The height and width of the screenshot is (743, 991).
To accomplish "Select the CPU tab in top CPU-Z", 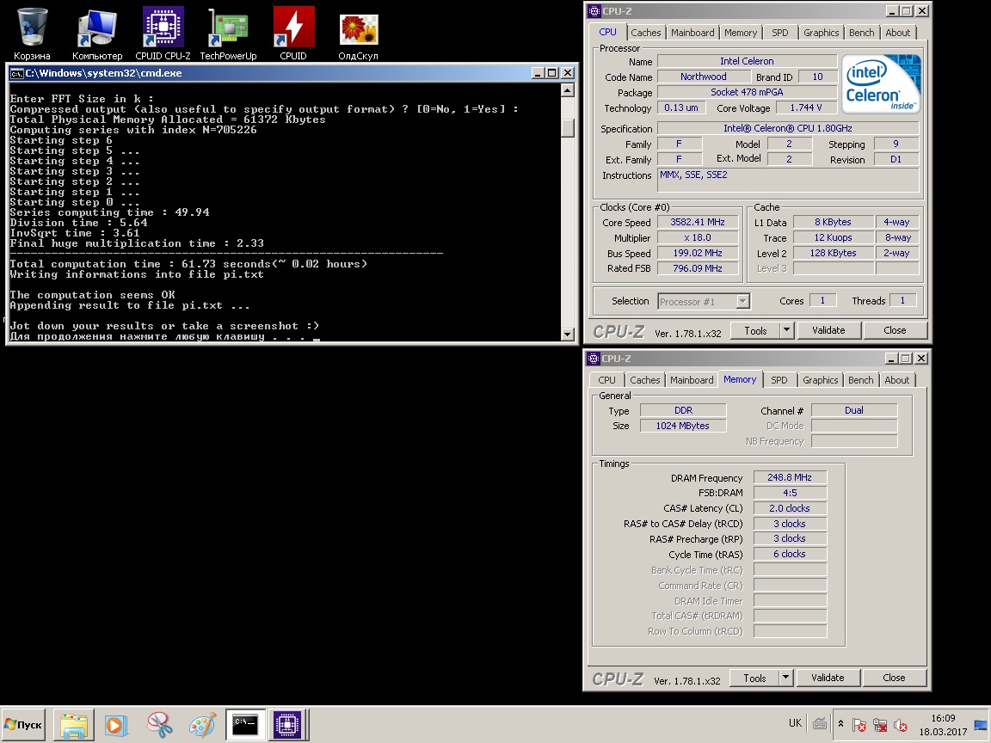I will pyautogui.click(x=607, y=32).
